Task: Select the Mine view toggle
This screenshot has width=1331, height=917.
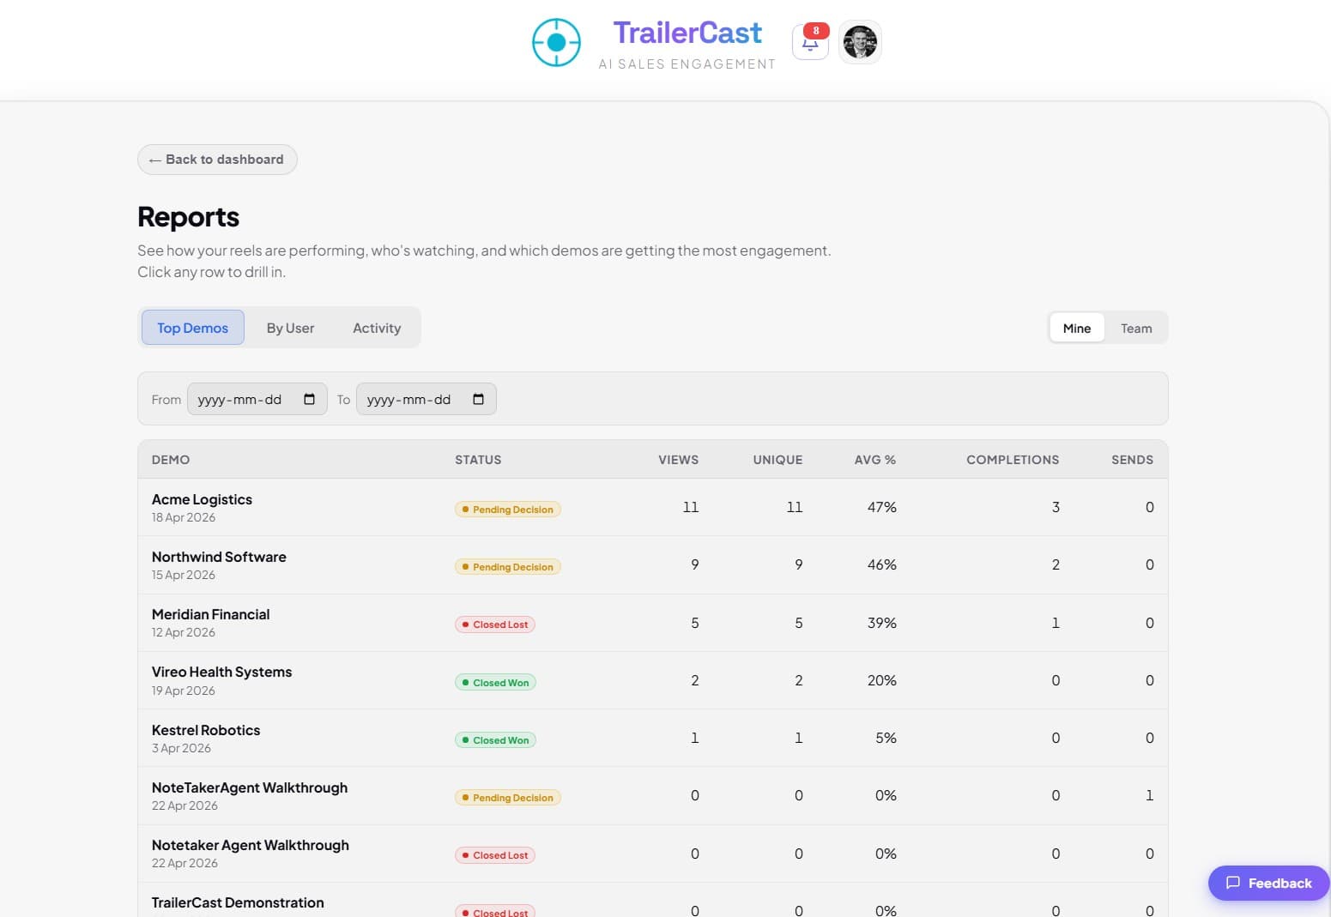Action: [x=1077, y=328]
